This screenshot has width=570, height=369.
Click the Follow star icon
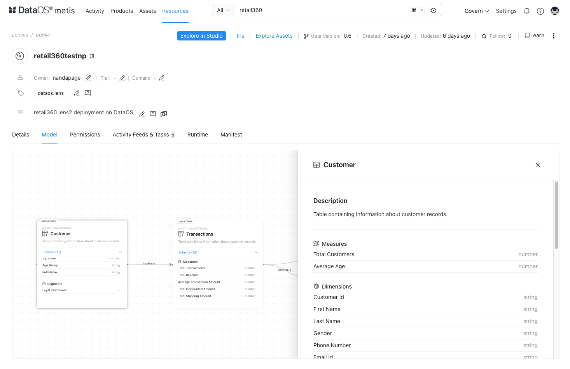coord(484,36)
